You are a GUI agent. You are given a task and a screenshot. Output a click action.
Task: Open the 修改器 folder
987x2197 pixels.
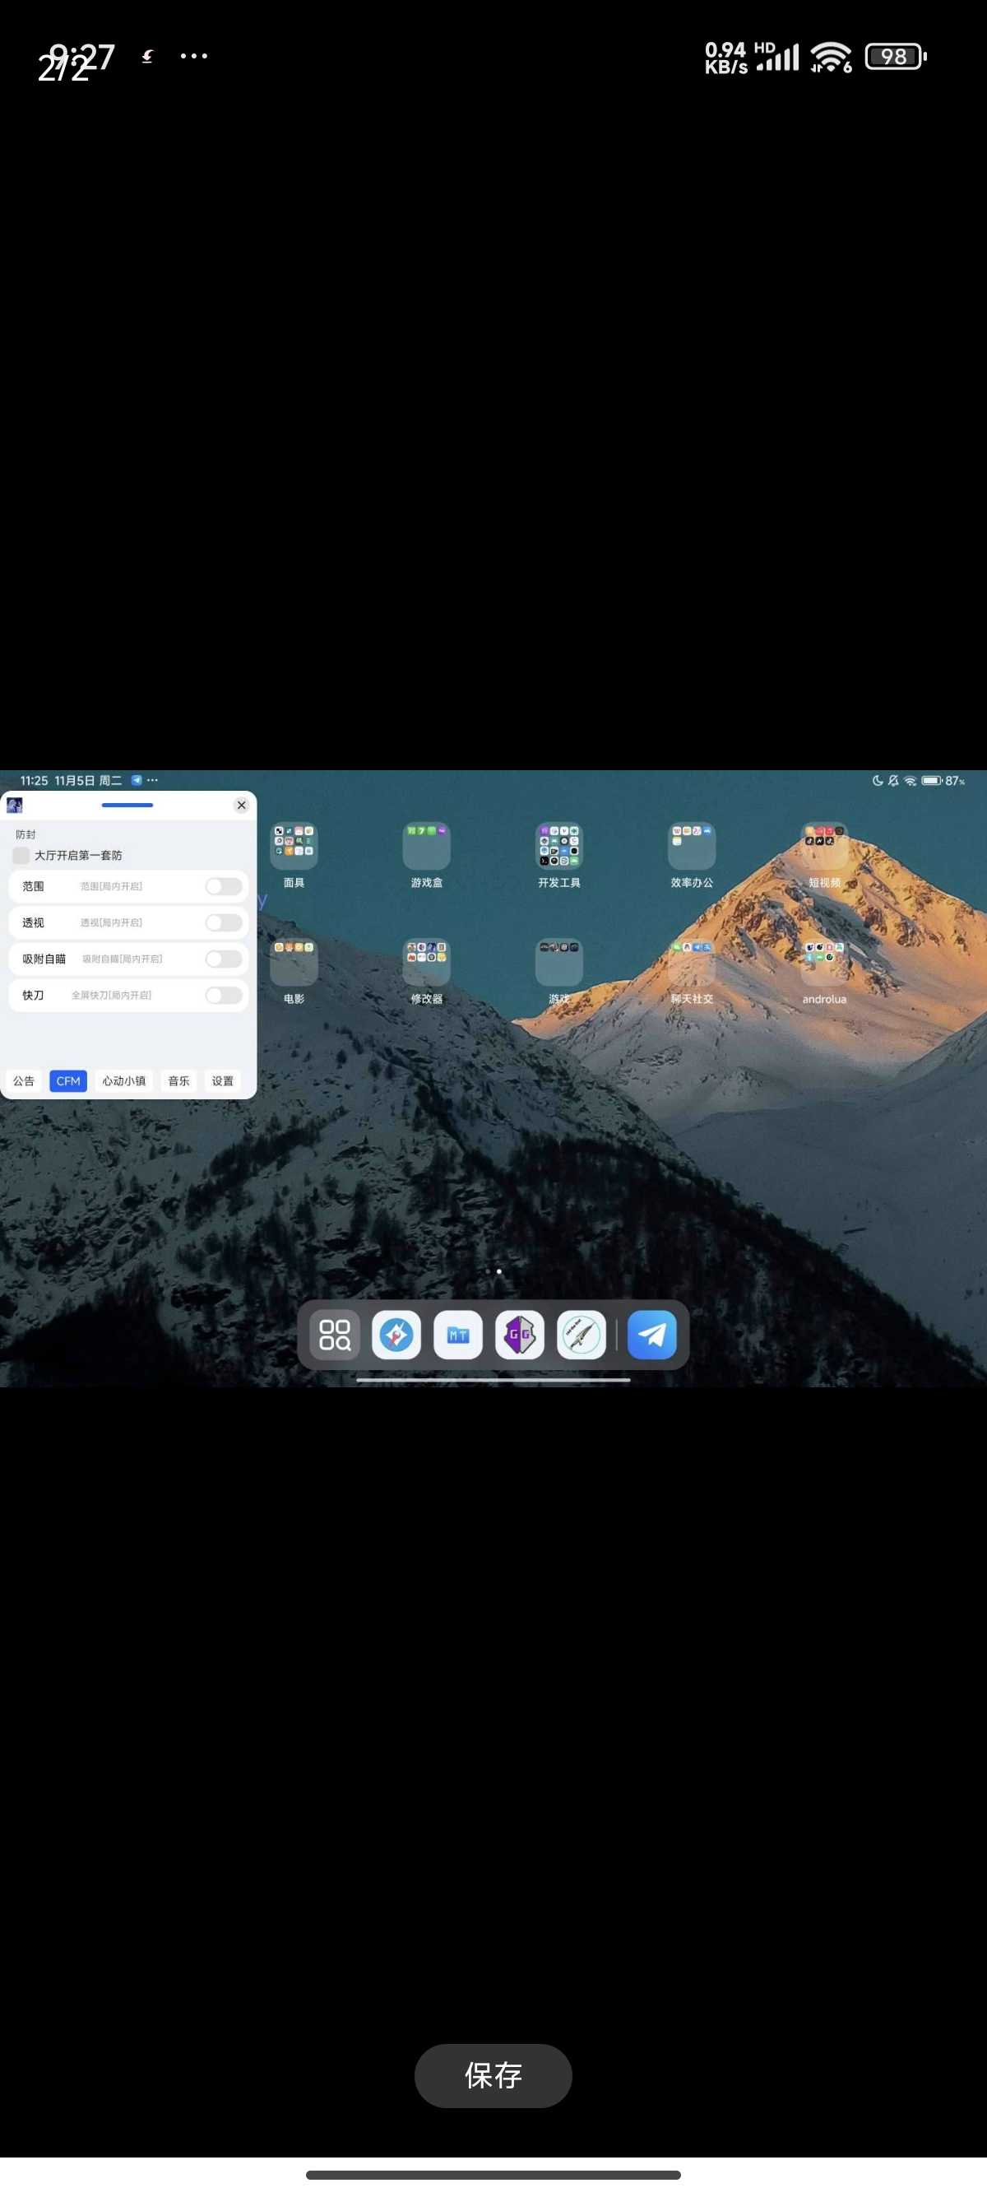click(426, 962)
